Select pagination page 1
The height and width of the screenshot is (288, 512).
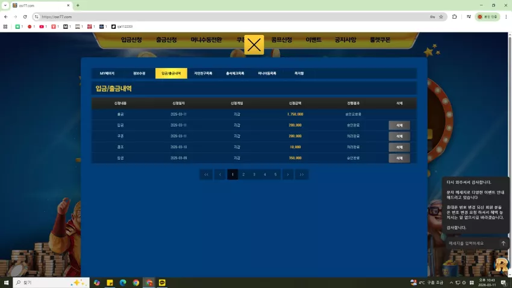coord(233,174)
